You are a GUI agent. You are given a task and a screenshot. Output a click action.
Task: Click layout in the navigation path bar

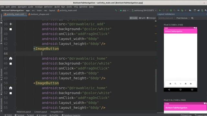point(52,10)
